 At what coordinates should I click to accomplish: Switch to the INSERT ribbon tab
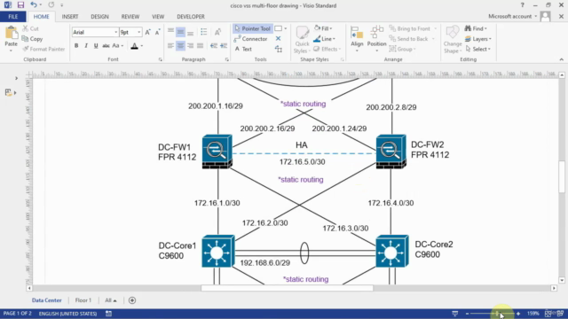tap(70, 17)
